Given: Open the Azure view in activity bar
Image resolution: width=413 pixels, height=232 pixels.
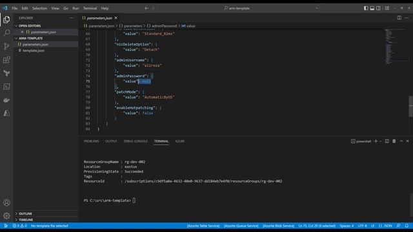Looking at the screenshot, I should pos(6,113).
